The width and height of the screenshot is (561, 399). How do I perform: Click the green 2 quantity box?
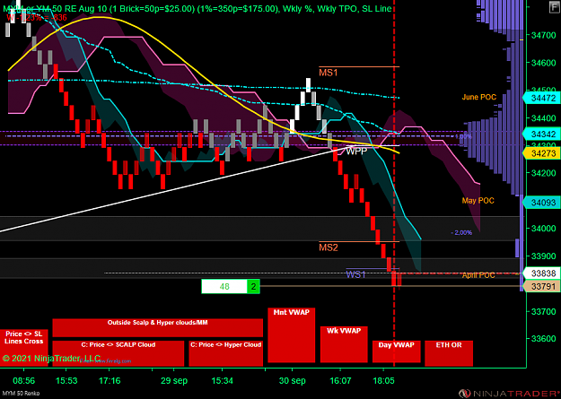click(253, 286)
